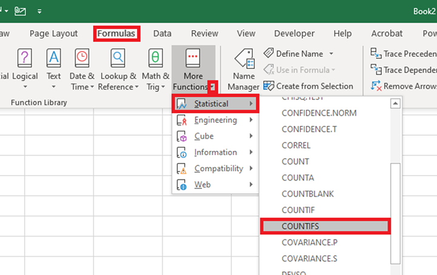Click Trace Precedents
437x275 pixels.
pyautogui.click(x=404, y=54)
